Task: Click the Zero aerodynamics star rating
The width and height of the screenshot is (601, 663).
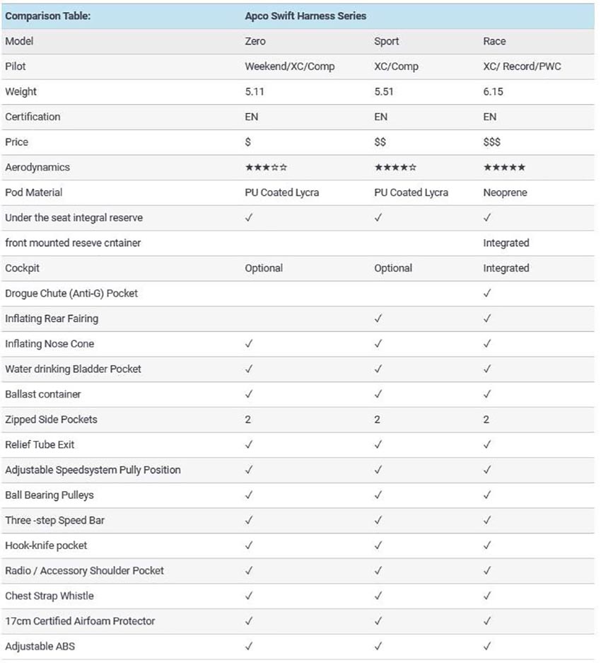Action: tap(266, 168)
